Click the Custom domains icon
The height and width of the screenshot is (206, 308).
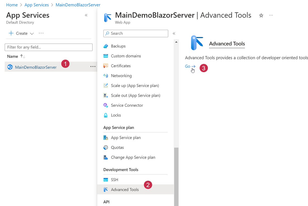click(x=106, y=56)
